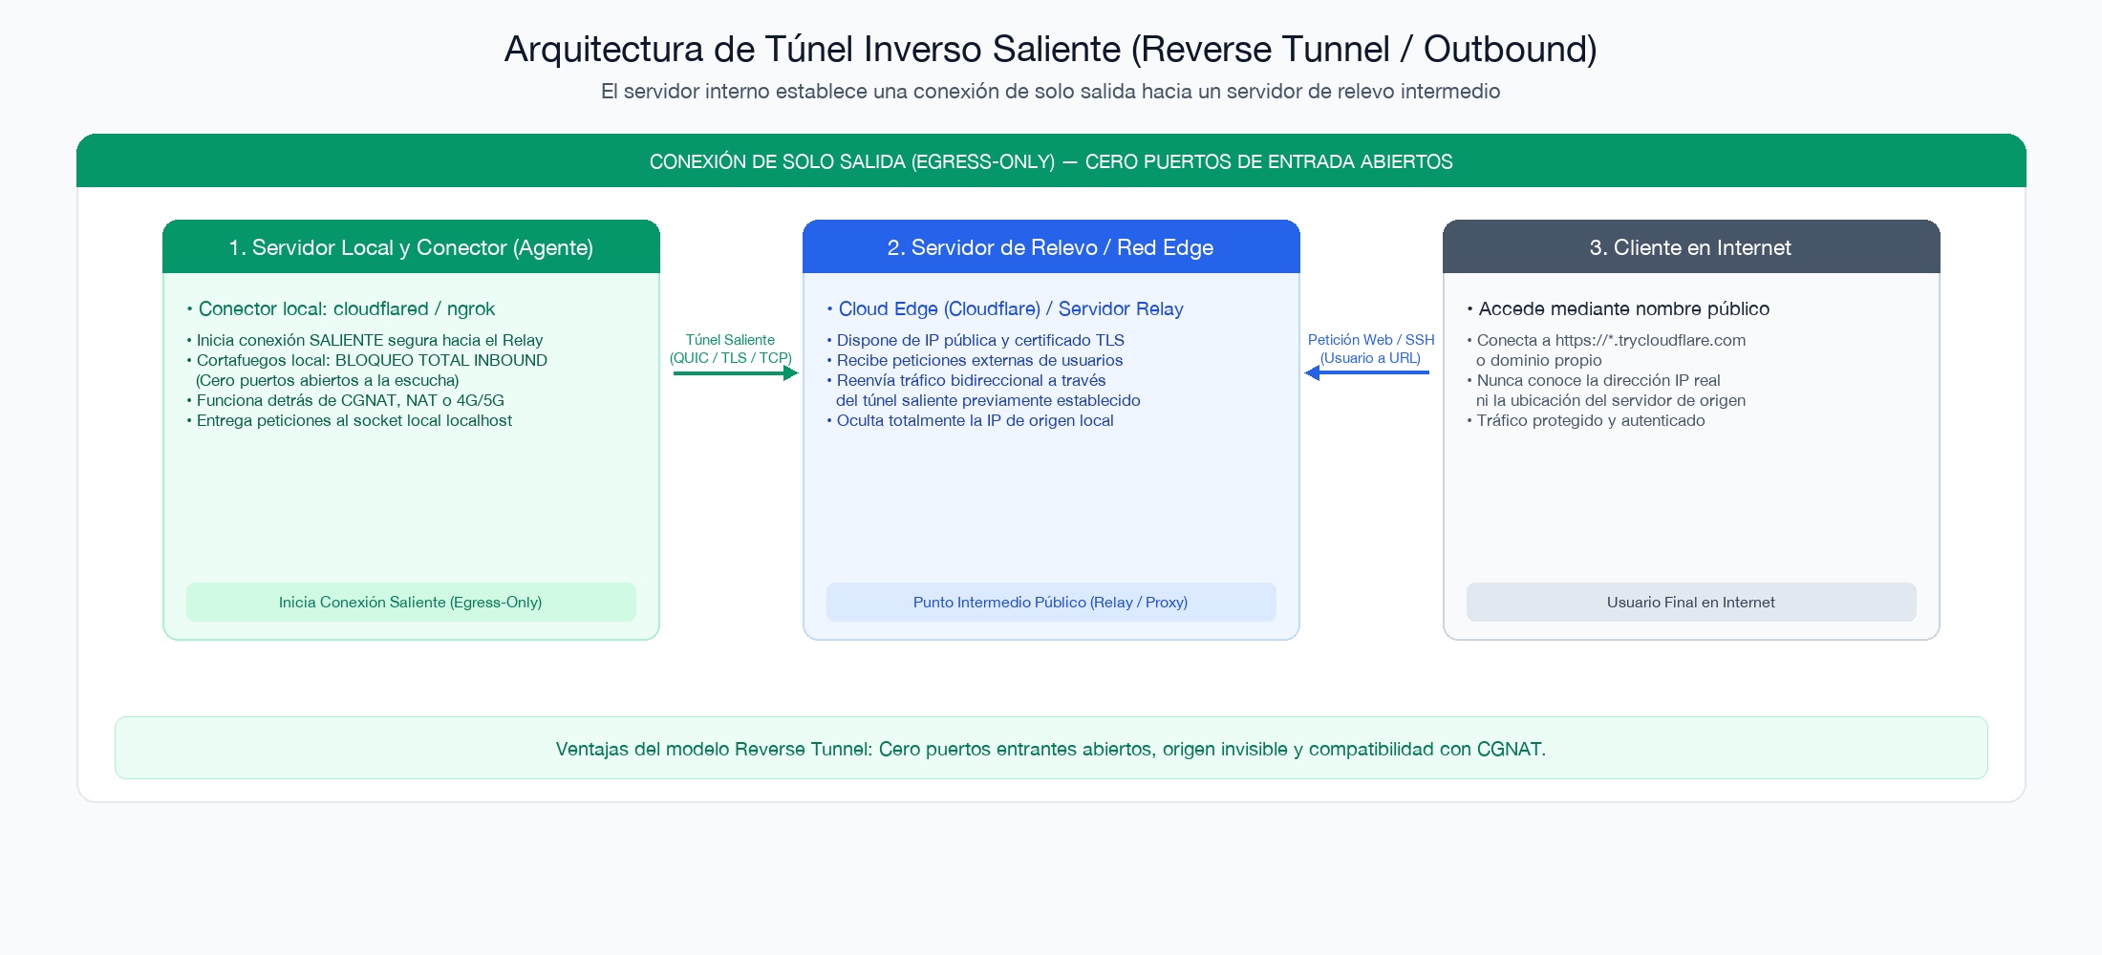Click the 'Inicia Conexión Saliente (Egress-Only)' badge
The image size is (2102, 955).
[x=411, y=602]
